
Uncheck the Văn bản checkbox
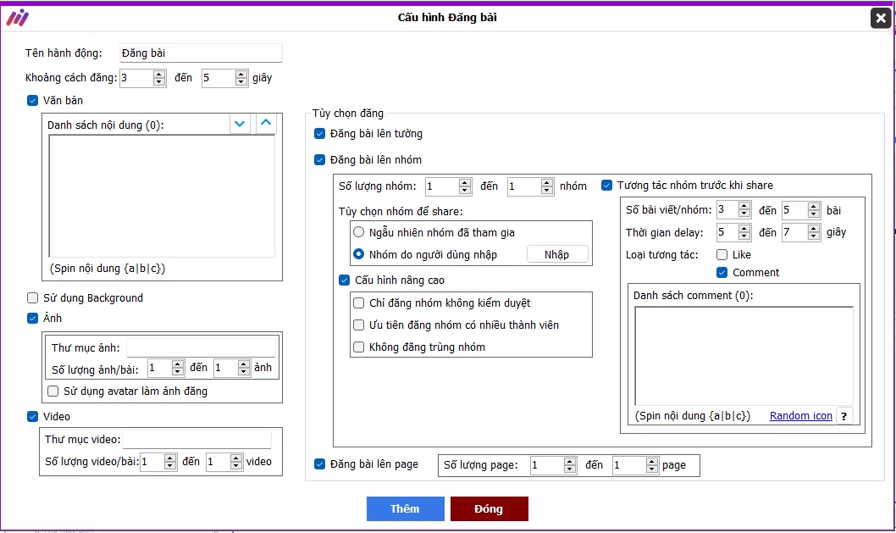pyautogui.click(x=33, y=101)
